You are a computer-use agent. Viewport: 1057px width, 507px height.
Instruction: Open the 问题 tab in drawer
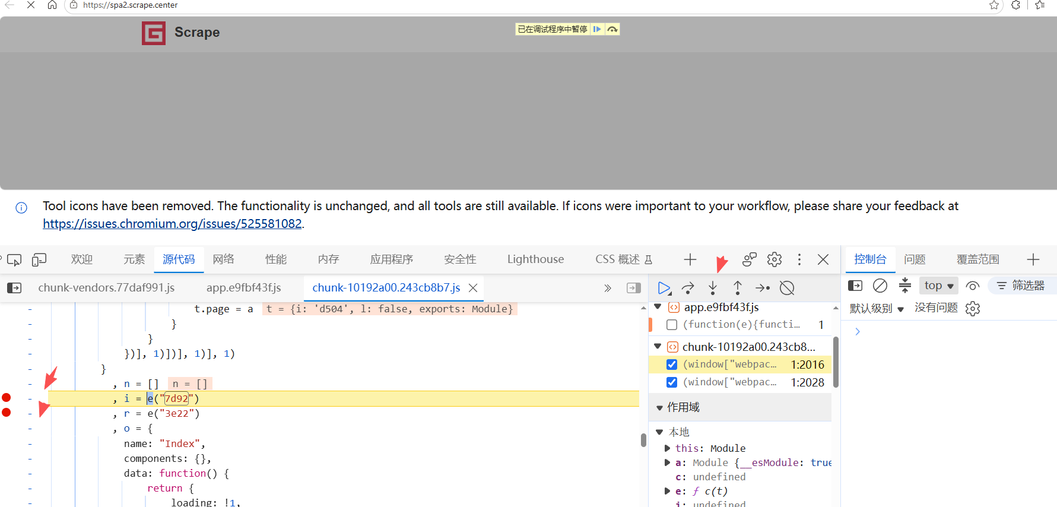click(x=915, y=259)
